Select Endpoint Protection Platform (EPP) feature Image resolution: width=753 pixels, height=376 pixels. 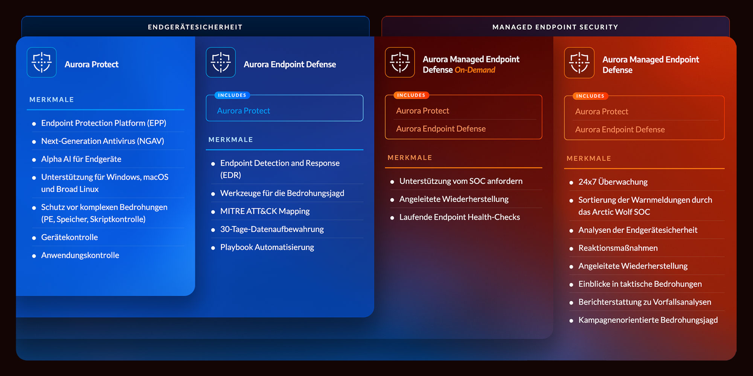[104, 123]
